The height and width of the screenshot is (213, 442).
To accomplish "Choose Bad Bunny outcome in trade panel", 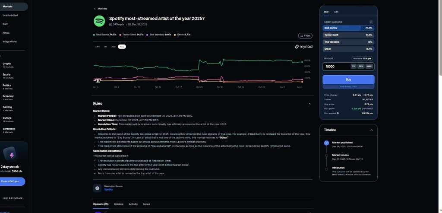I will pos(348,28).
